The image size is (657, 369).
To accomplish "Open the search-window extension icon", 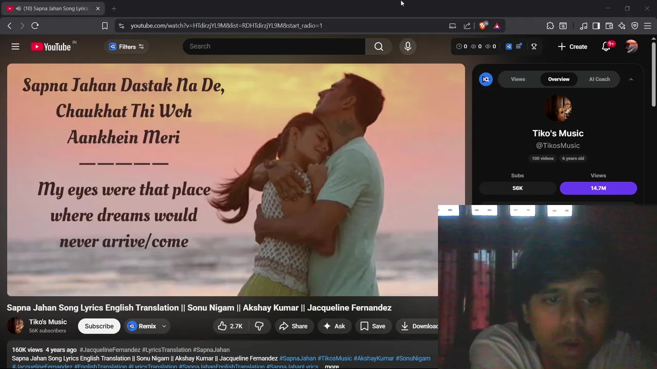I will tap(563, 26).
